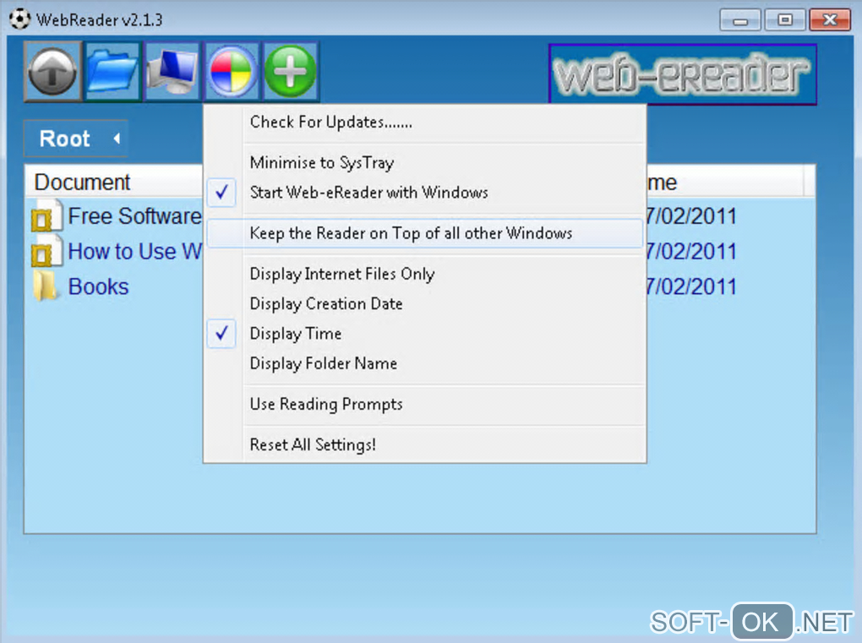Close the WebReader window
The height and width of the screenshot is (643, 862).
830,19
